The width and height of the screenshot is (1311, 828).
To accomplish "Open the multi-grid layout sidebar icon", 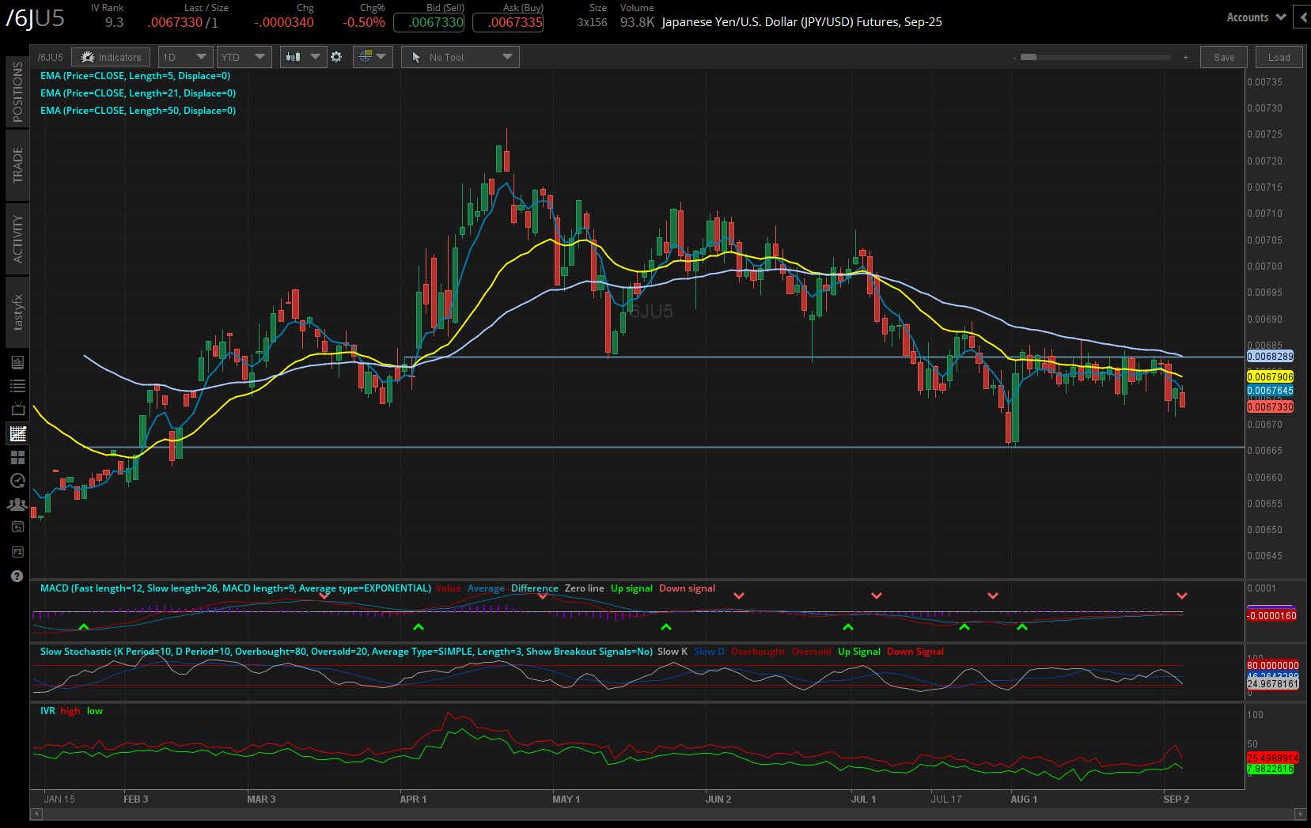I will [x=17, y=457].
